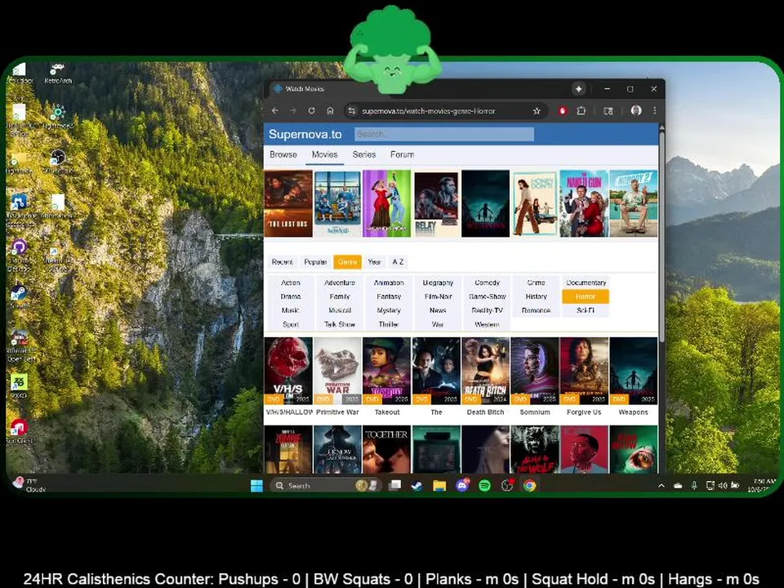Open the weather widget on the taskbar
The image size is (784, 588).
29,484
